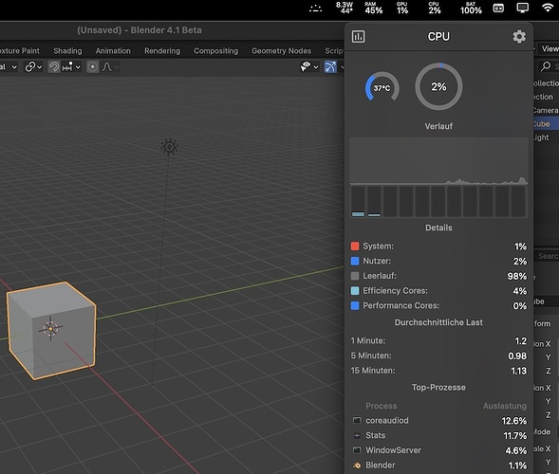Select the Light object in the viewport
Image resolution: width=559 pixels, height=474 pixels.
point(169,146)
